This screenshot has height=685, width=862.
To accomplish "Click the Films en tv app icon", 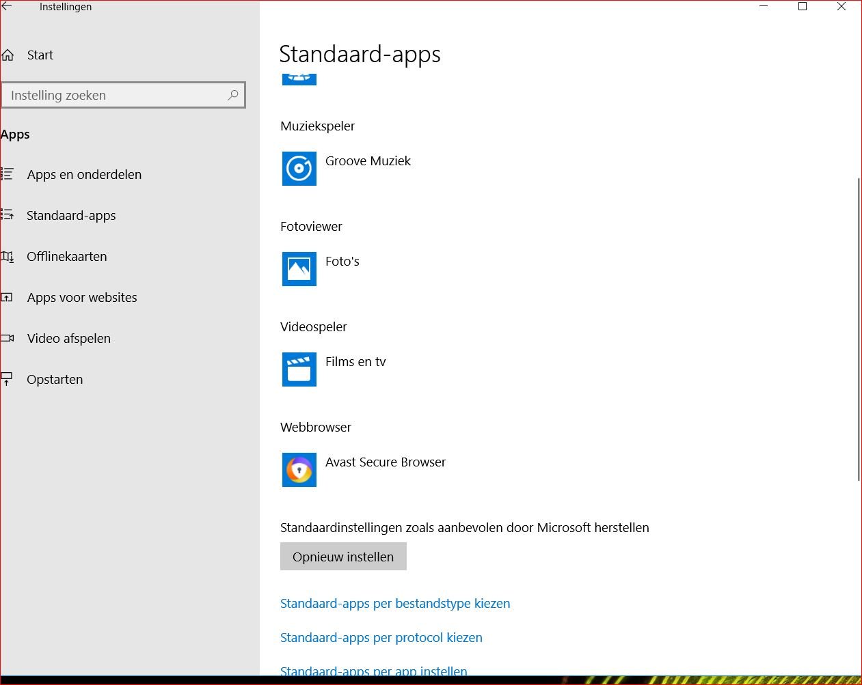I will (x=299, y=369).
